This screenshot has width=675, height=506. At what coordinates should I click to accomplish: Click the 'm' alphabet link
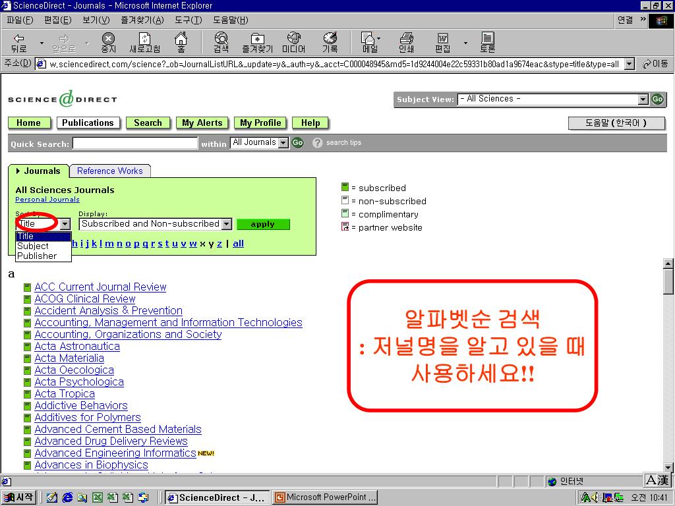tap(109, 244)
